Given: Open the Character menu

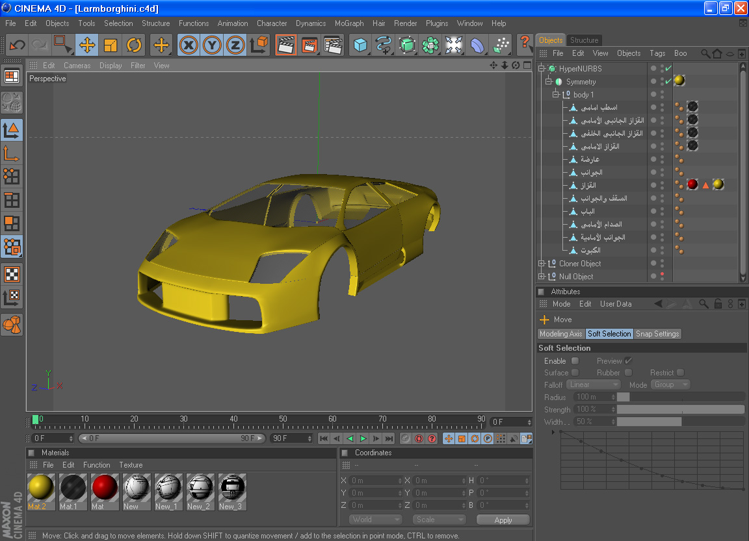Looking at the screenshot, I should 272,23.
